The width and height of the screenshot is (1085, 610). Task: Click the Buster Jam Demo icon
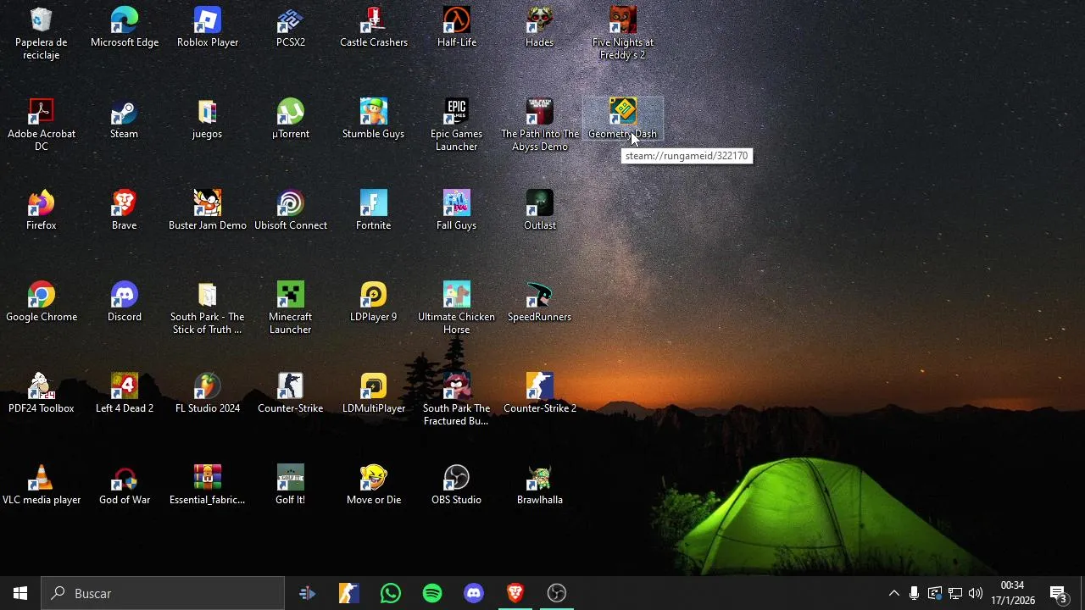point(207,211)
